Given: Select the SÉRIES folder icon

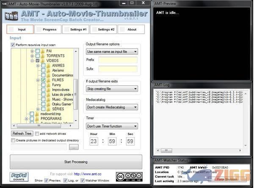Looking at the screenshot, I should pos(49,109).
